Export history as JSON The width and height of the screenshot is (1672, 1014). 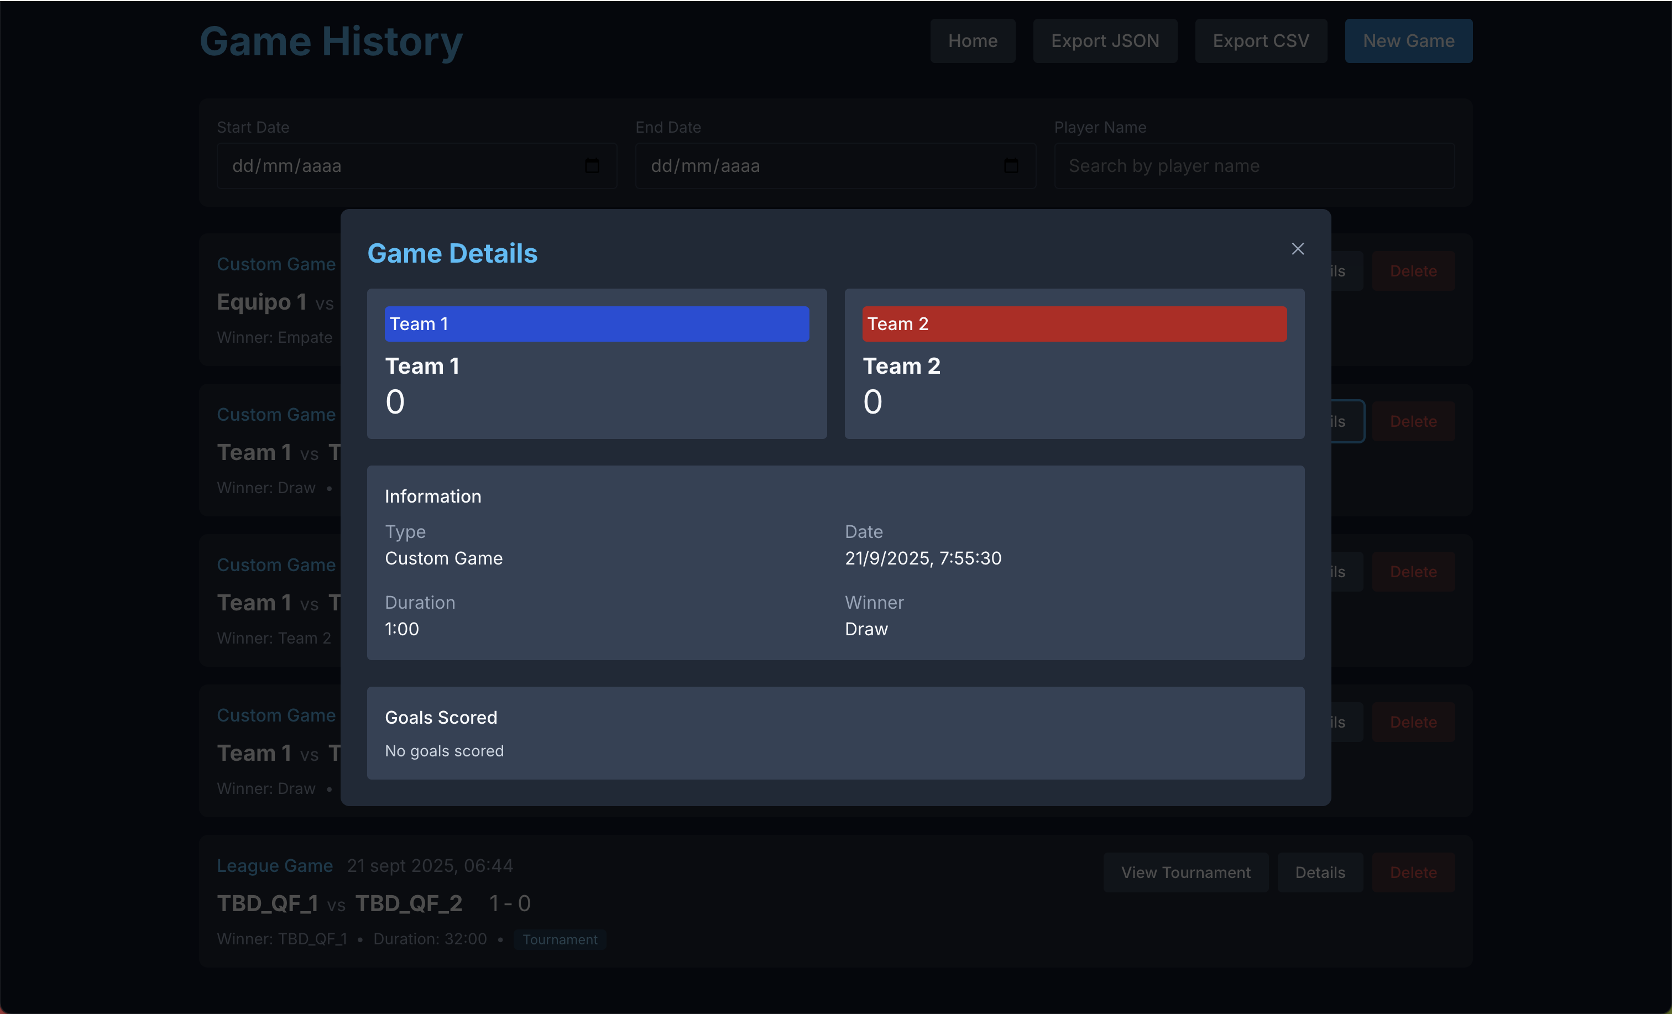1105,41
